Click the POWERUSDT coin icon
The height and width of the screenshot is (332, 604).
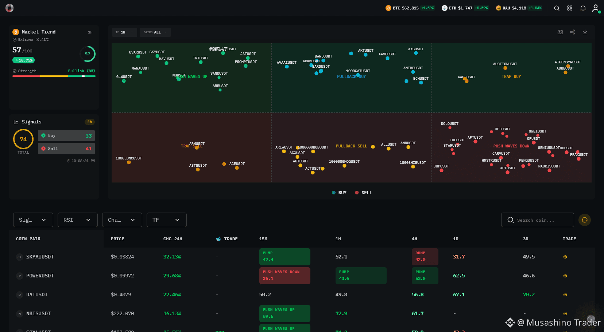(x=20, y=276)
